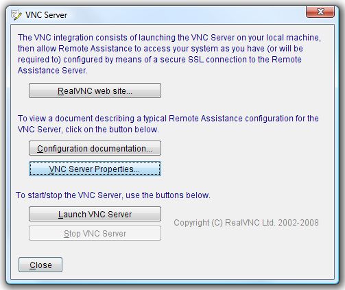
Task: Click the "VNC Server, click on the button below" line
Action: coord(88,130)
